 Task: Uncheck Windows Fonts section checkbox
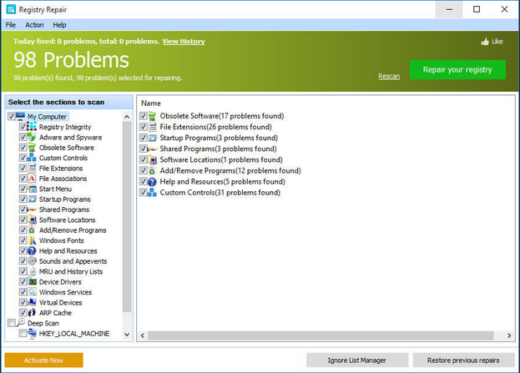(x=23, y=240)
